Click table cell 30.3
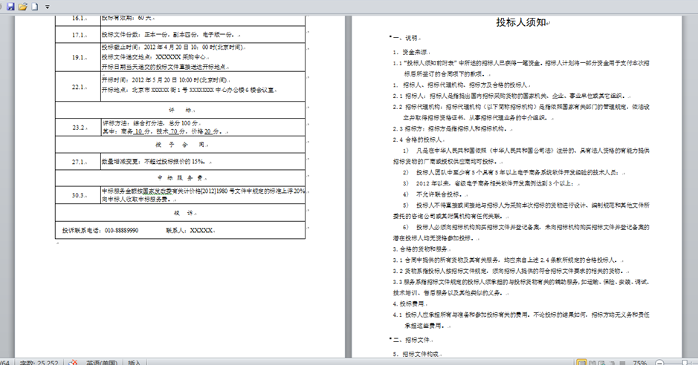This screenshot has width=698, height=365. pos(80,195)
